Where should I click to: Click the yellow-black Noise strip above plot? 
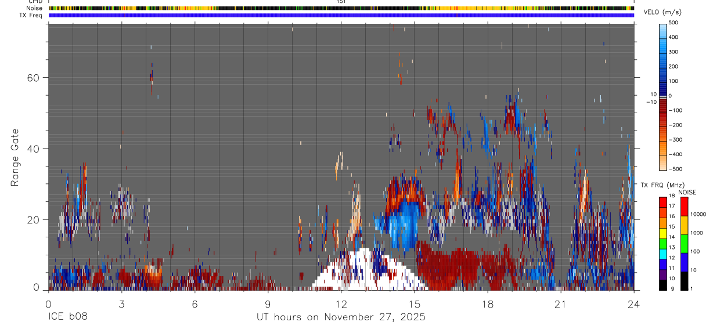(x=341, y=8)
